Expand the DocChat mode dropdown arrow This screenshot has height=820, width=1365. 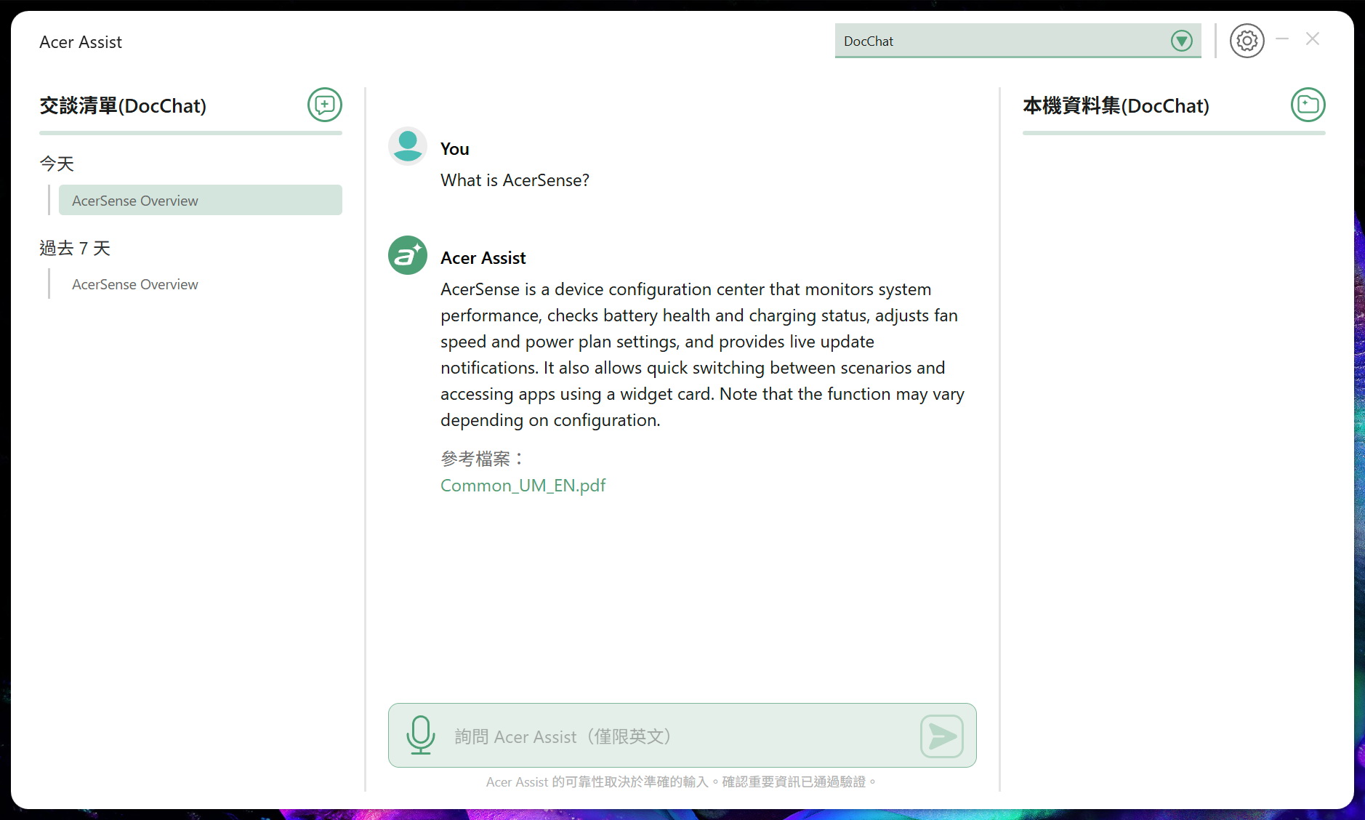(1181, 41)
